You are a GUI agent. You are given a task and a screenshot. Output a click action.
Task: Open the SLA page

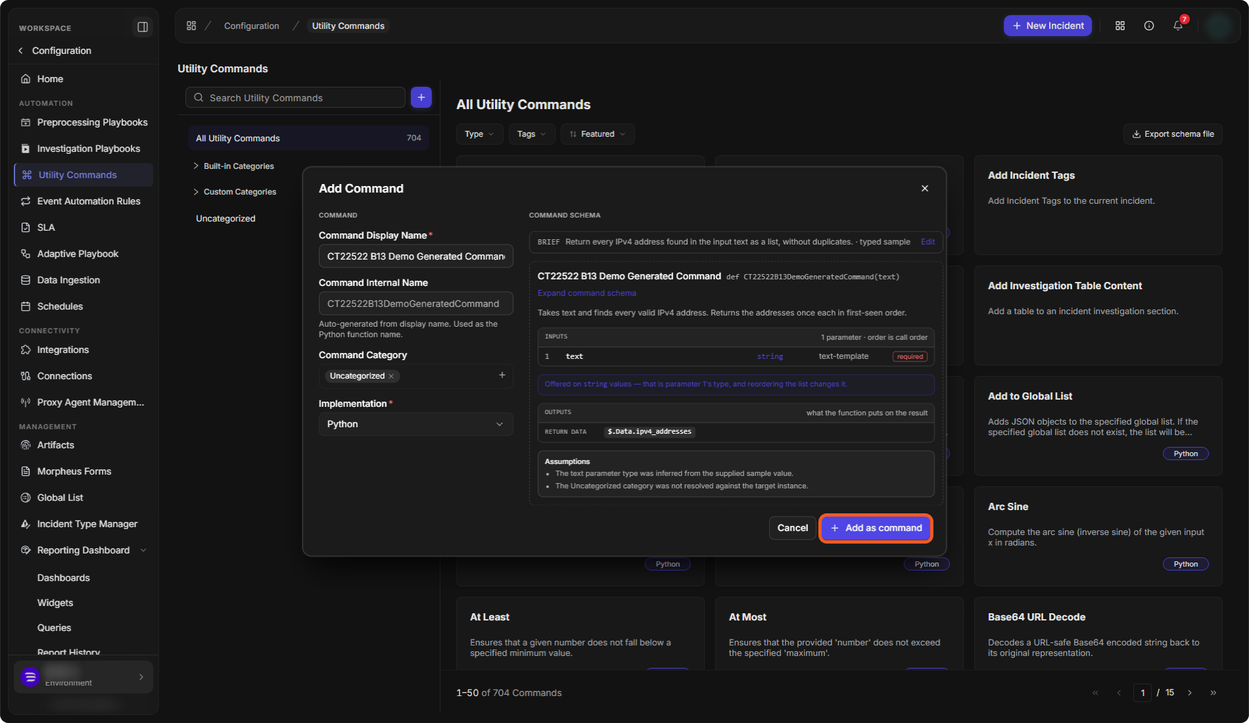pos(83,227)
